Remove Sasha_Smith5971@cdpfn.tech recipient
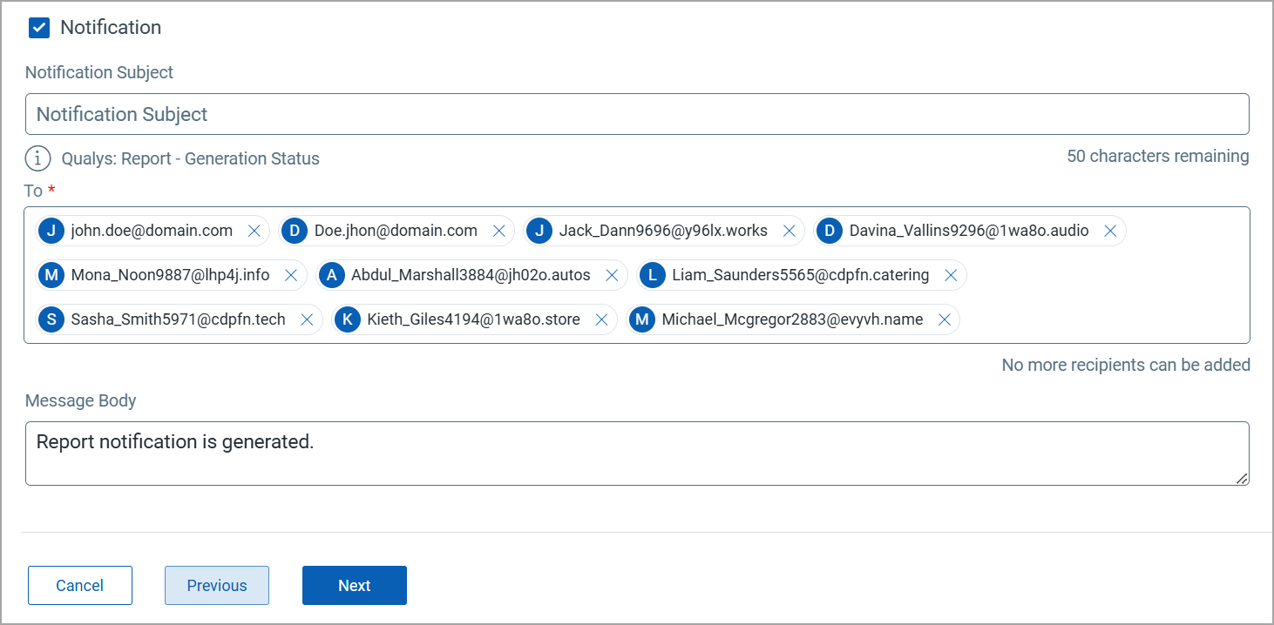The image size is (1274, 625). click(307, 319)
